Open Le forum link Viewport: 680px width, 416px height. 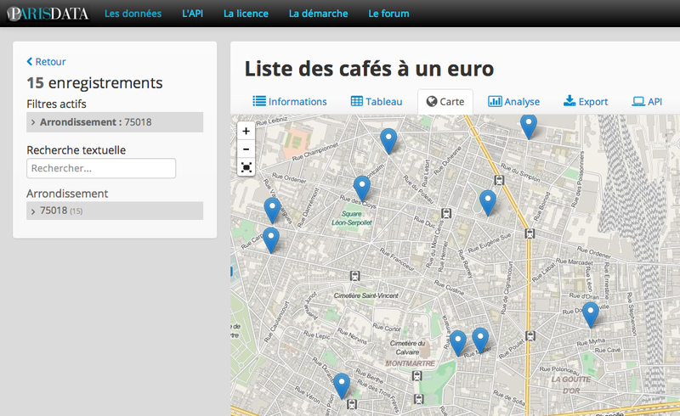(388, 14)
